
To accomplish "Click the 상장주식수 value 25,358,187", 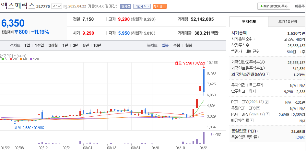I will coord(296,45).
